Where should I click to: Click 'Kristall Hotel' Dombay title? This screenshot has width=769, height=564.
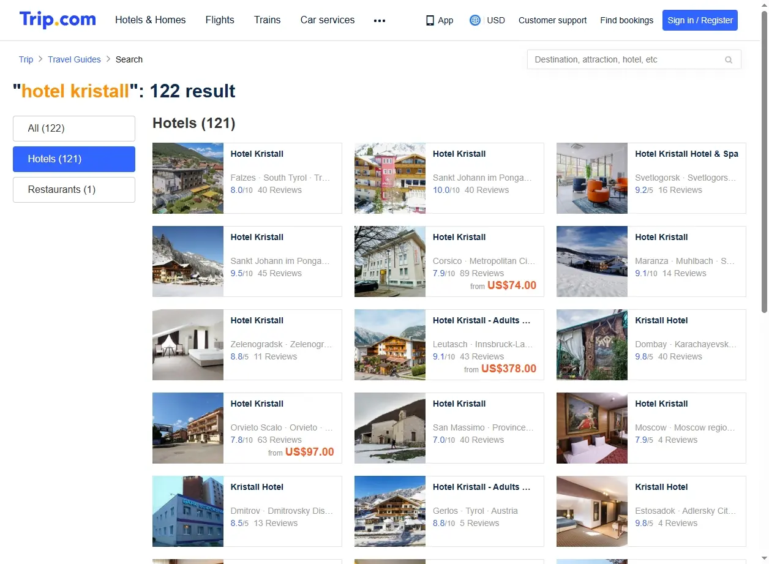[661, 320]
